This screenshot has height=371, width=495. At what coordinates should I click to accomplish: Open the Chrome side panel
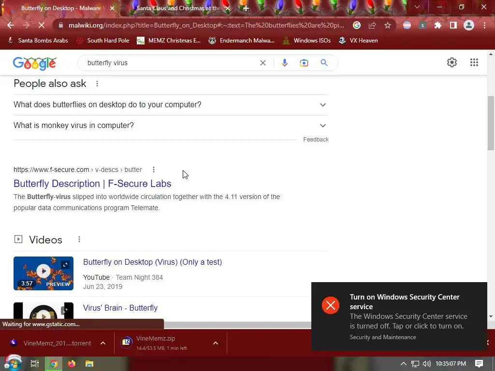[x=453, y=25]
